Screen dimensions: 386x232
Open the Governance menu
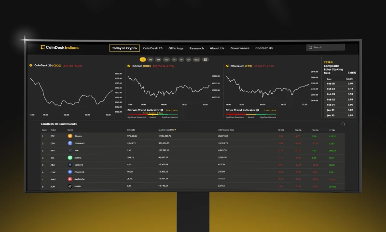point(240,48)
